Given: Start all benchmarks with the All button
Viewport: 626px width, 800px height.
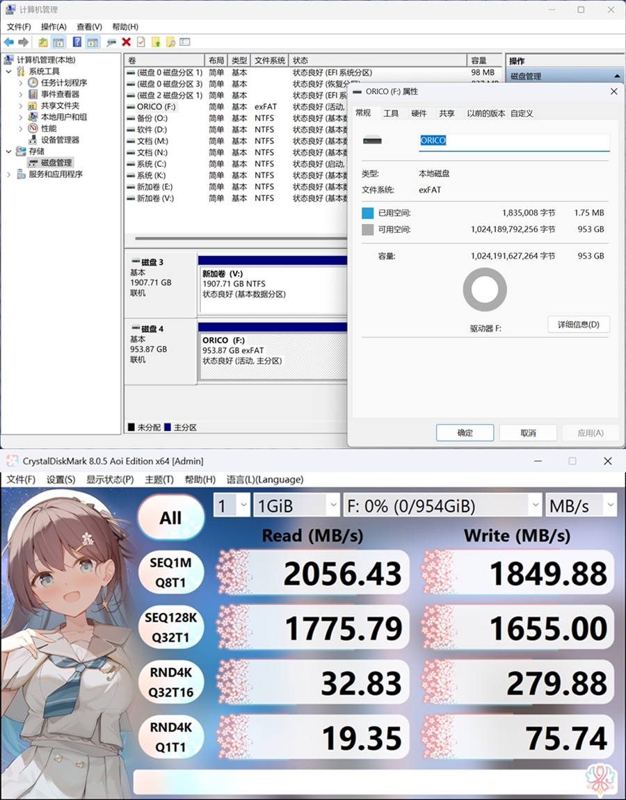Looking at the screenshot, I should (x=170, y=518).
